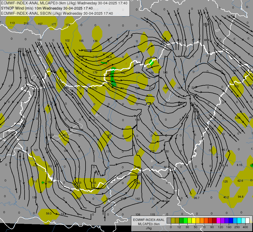
Task: Click the gray legend swatch below zero
Action: (169, 220)
